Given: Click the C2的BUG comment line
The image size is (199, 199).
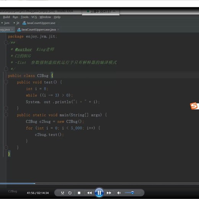Looking at the screenshot, I should 21,56.
